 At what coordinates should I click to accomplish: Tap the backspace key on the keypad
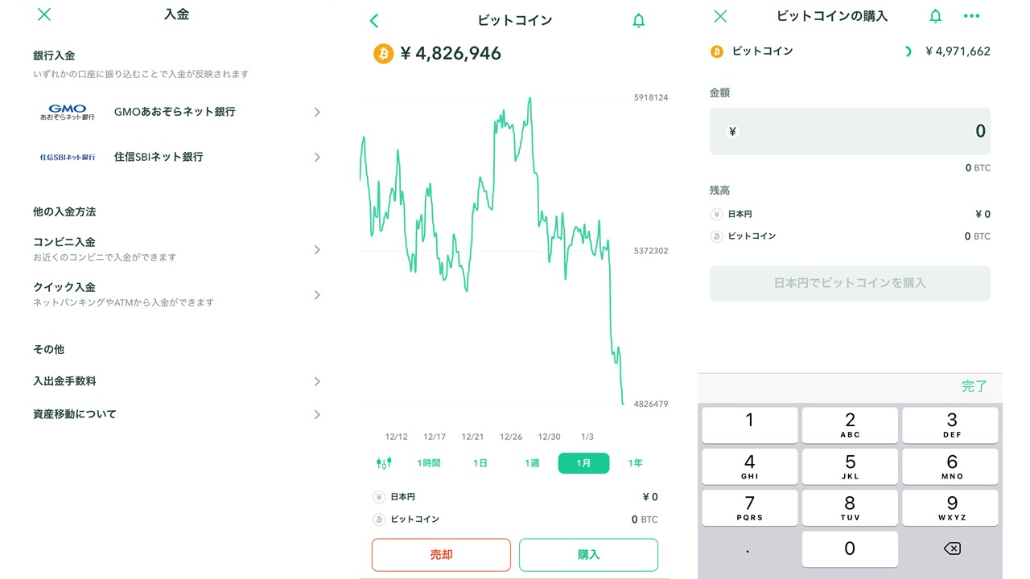[950, 548]
